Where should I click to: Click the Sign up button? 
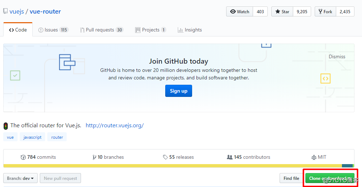click(x=178, y=91)
